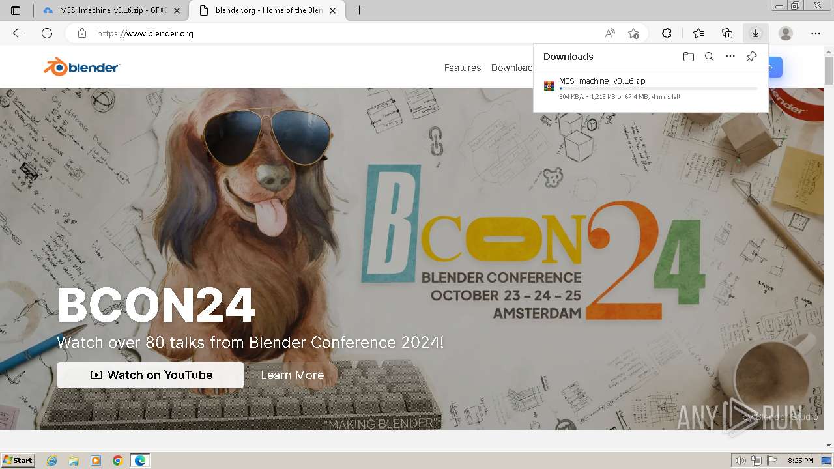834x469 pixels.
Task: Open more options in Downloads panel
Action: pyautogui.click(x=730, y=57)
